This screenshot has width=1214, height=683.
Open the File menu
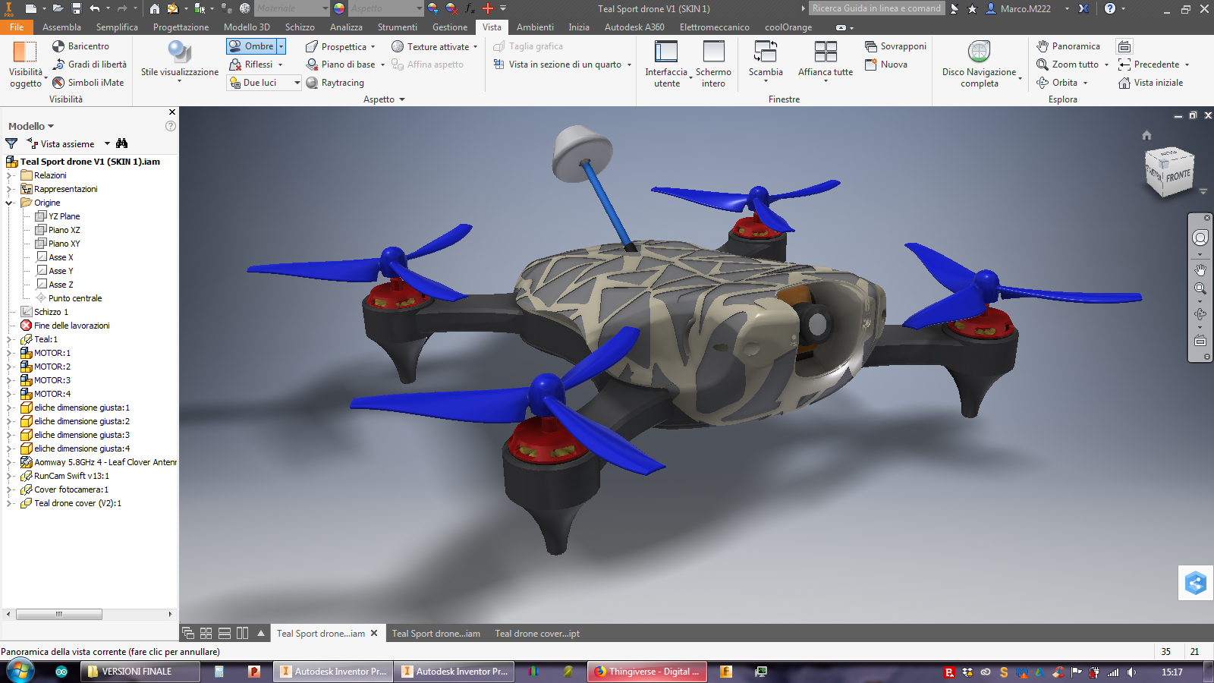[x=17, y=27]
